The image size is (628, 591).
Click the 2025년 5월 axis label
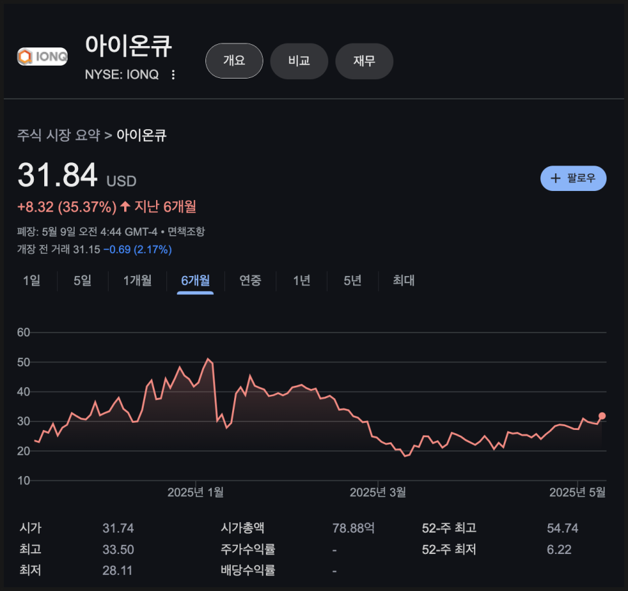pyautogui.click(x=577, y=492)
